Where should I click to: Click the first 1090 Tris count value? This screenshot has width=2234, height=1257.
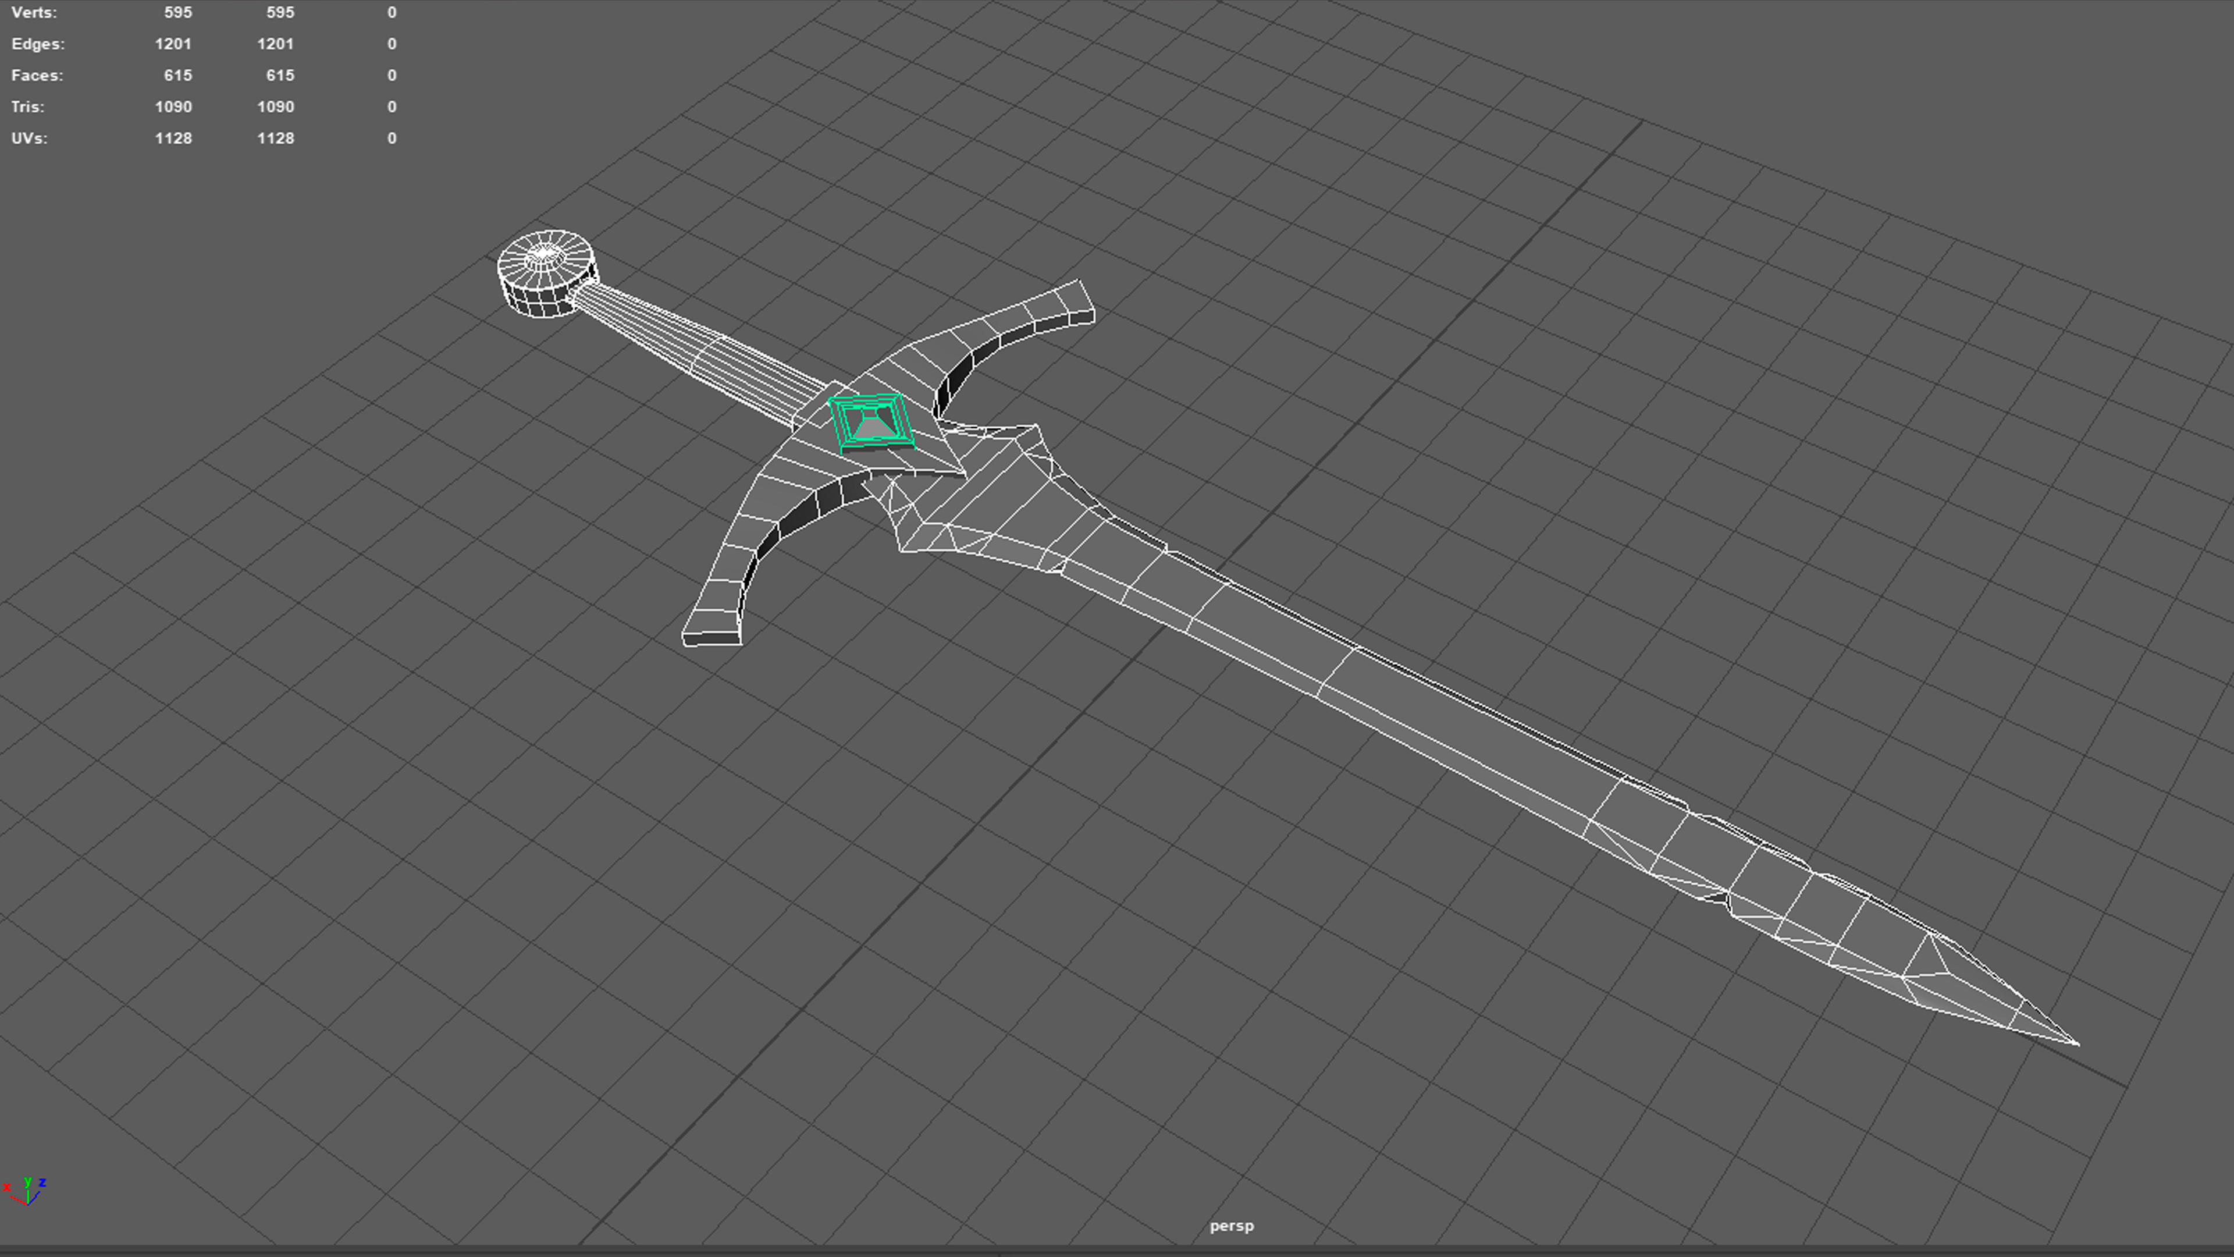coord(173,106)
